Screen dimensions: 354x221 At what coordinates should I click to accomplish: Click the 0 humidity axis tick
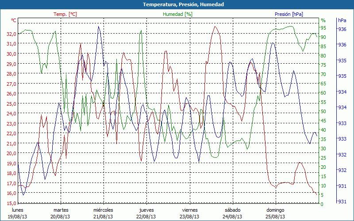[322, 204]
